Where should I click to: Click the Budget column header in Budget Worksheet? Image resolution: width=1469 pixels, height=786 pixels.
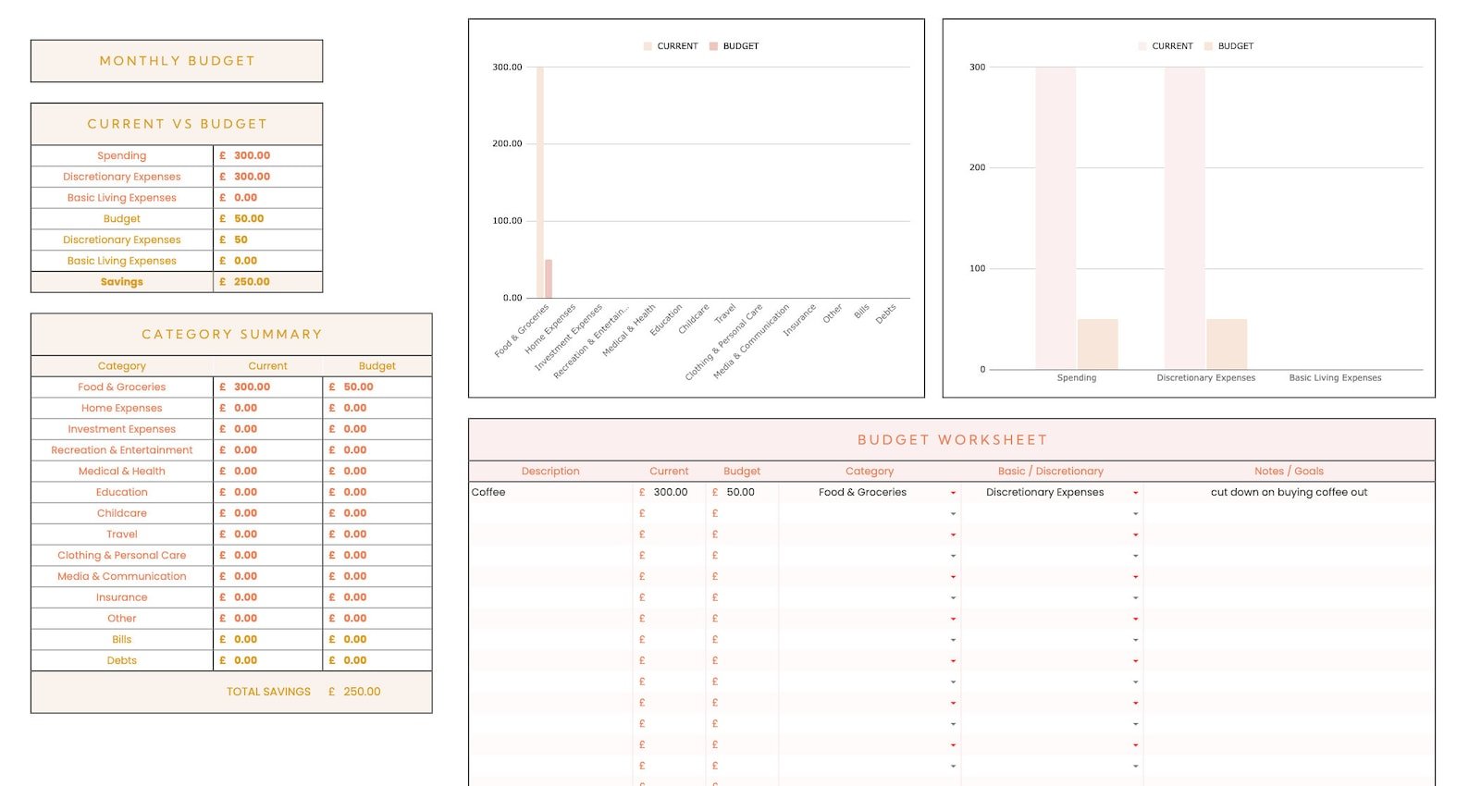(x=742, y=472)
